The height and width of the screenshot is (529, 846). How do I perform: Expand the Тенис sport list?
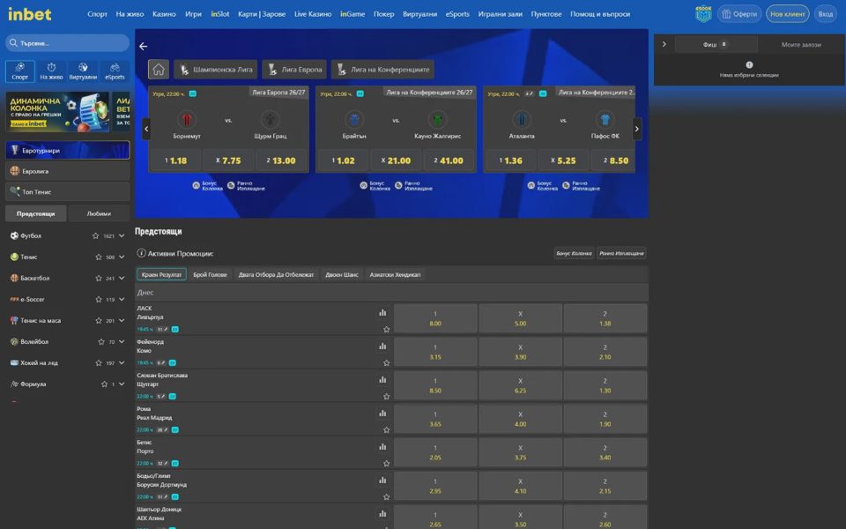coord(122,257)
